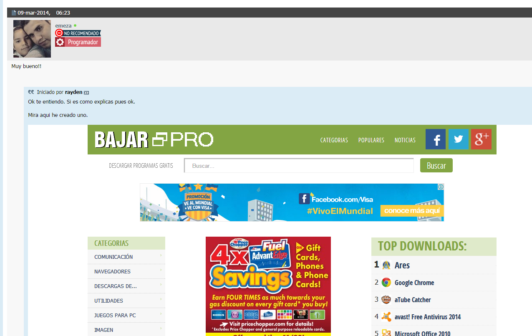Click the '09-mar-2014' post date text
This screenshot has width=532, height=336.
34,13
